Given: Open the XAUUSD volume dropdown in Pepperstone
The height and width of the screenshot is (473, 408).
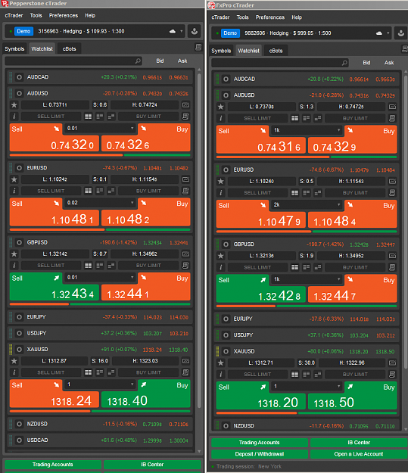Looking at the screenshot, I should tap(100, 384).
